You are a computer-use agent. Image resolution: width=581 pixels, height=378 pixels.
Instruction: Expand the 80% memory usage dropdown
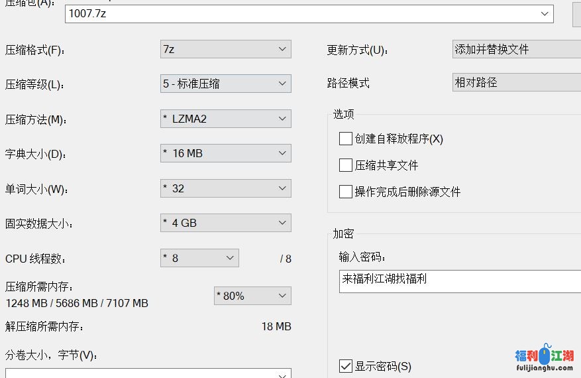point(252,296)
